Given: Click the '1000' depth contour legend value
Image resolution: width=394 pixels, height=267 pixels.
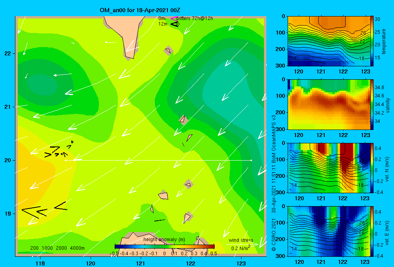Looking at the screenshot, I should point(47,248).
